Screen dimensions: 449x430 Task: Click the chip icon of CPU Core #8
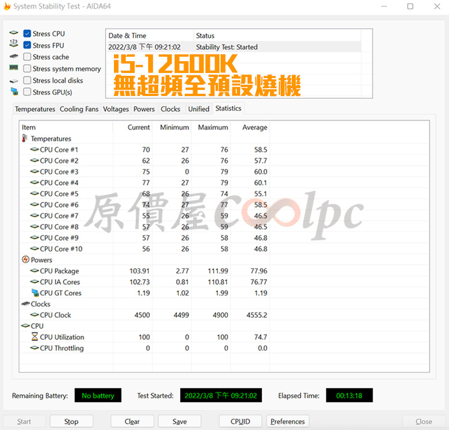(x=35, y=227)
